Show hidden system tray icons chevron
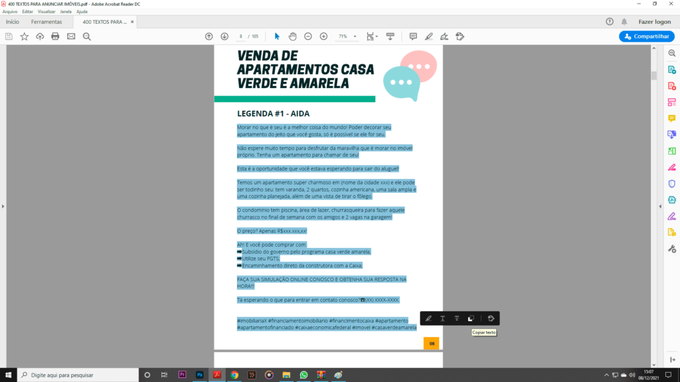Screen dimensions: 680x382 pos(606,375)
